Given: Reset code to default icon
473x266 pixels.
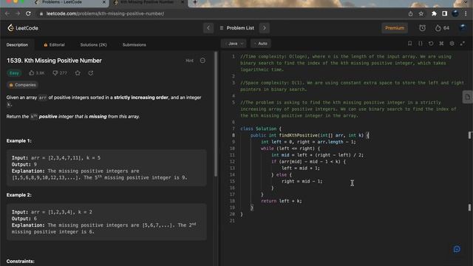Looking at the screenshot, I should [x=431, y=44].
